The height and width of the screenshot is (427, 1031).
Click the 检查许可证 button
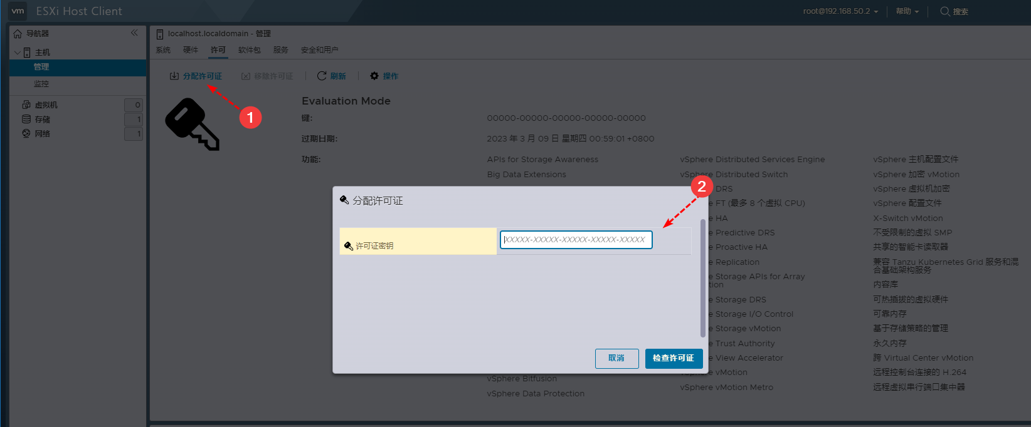pos(674,358)
